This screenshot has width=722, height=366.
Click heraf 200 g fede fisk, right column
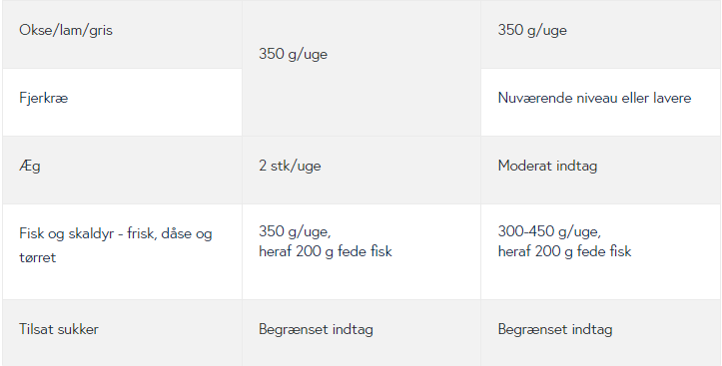(x=564, y=251)
